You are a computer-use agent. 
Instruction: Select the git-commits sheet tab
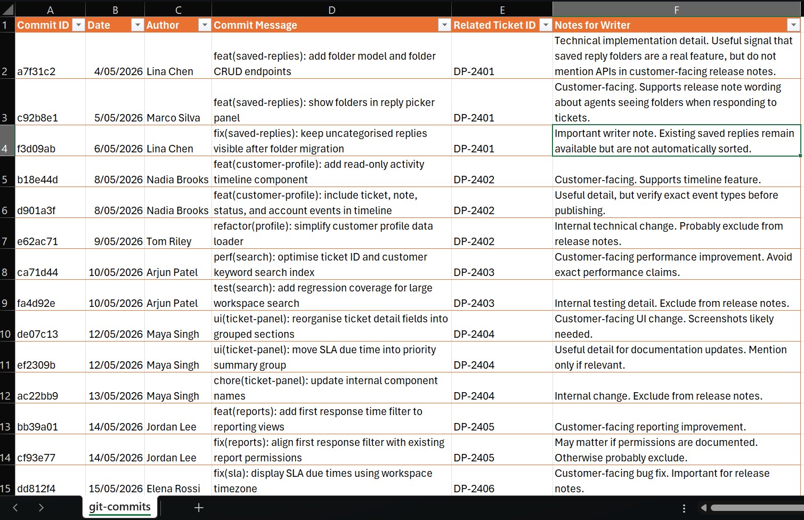[x=120, y=507]
